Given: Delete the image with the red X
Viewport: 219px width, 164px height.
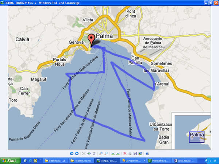Looking at the screenshot, I should point(125,154).
